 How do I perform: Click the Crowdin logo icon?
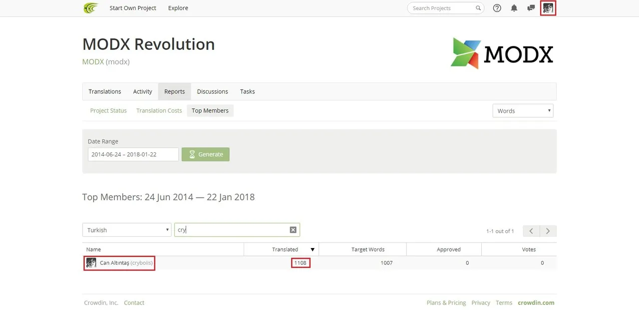coord(91,8)
